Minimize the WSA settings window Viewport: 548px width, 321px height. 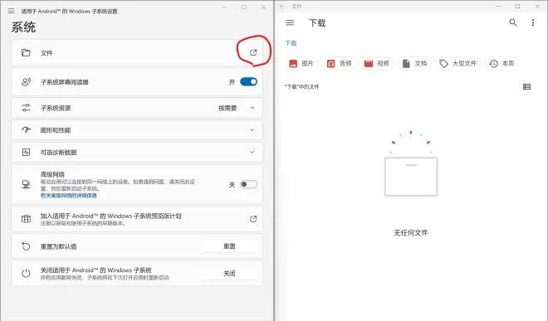[225, 7]
